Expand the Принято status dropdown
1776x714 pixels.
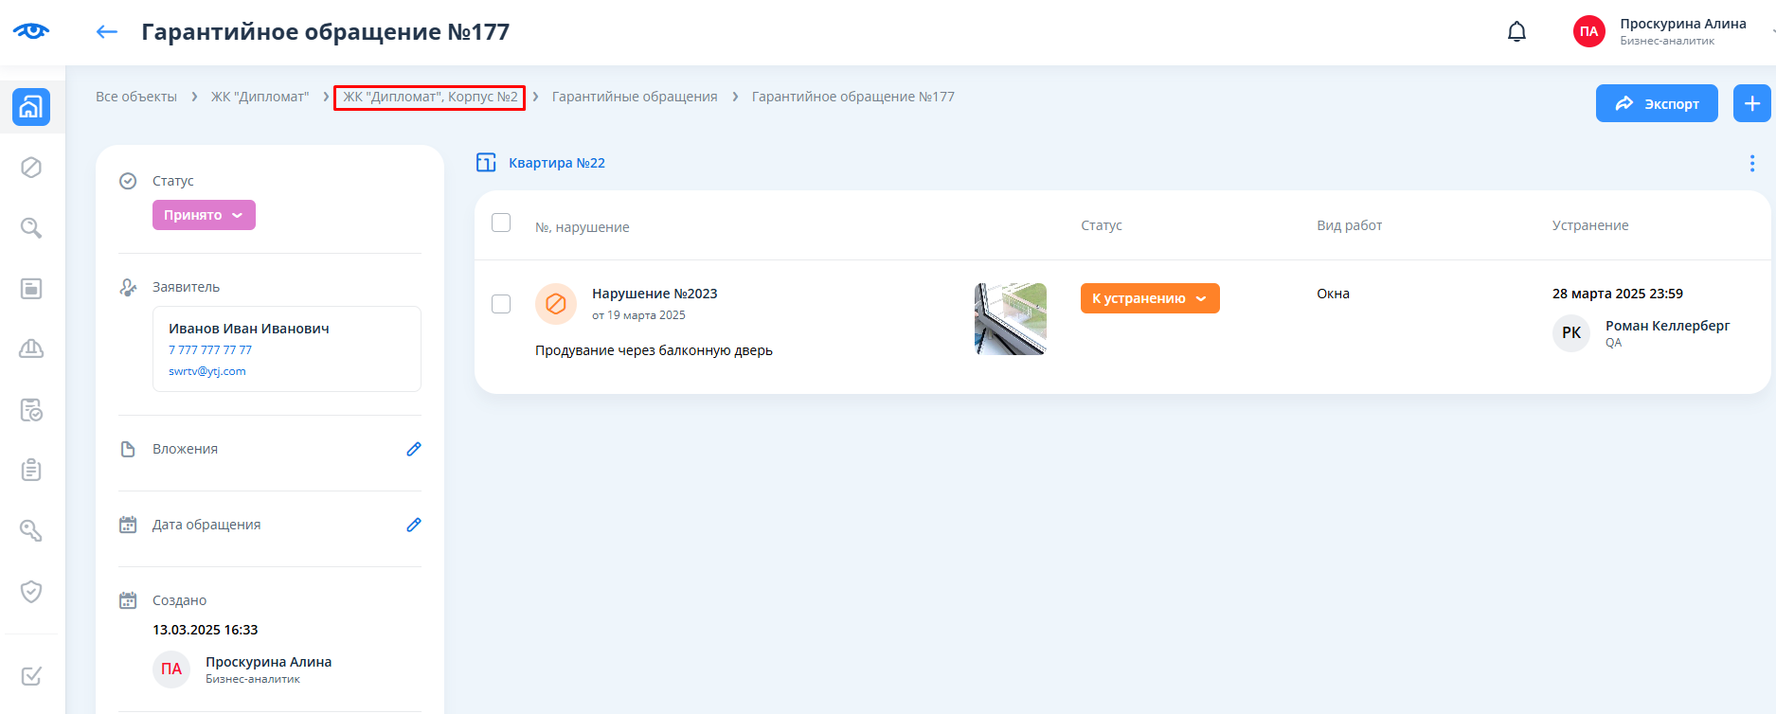point(204,215)
